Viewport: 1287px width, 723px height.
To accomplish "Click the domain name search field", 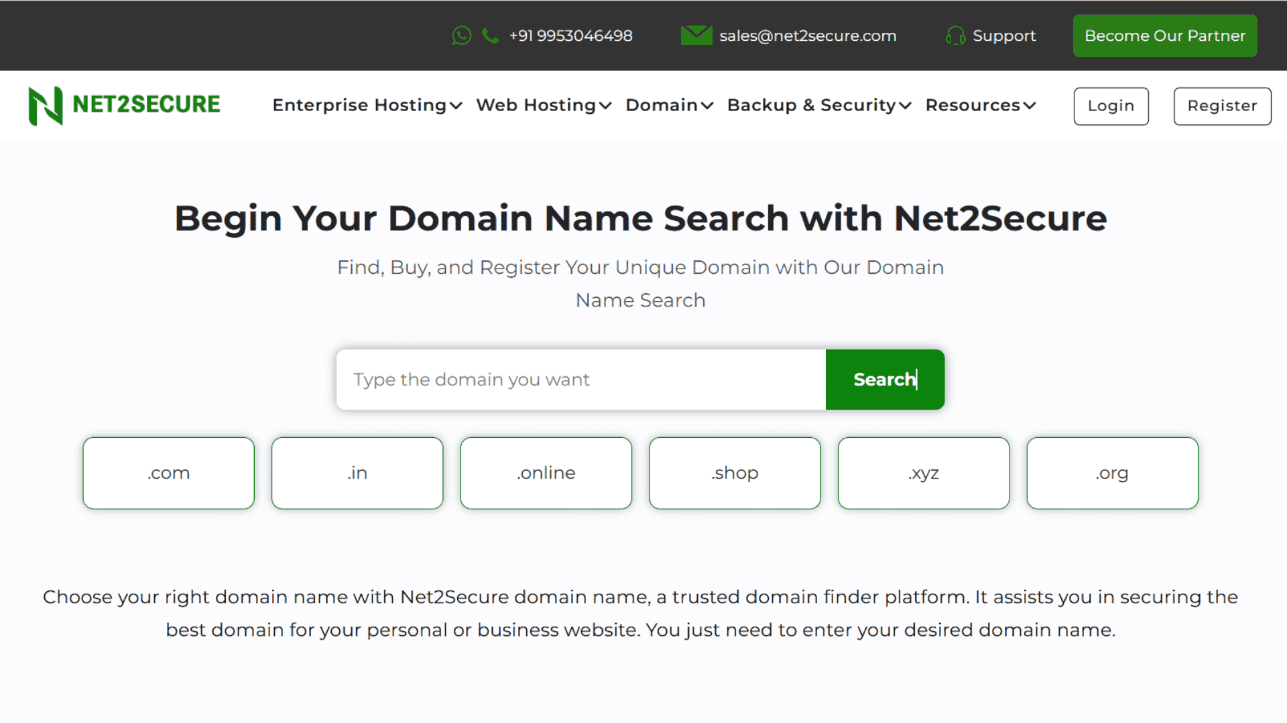I will click(580, 380).
